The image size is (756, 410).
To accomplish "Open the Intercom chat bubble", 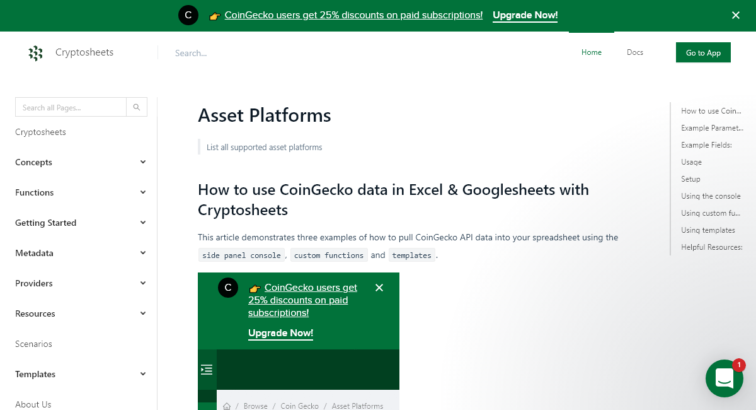I will click(724, 378).
